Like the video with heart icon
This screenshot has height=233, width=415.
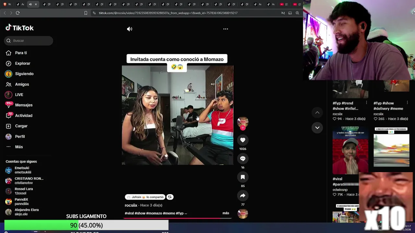pyautogui.click(x=243, y=140)
